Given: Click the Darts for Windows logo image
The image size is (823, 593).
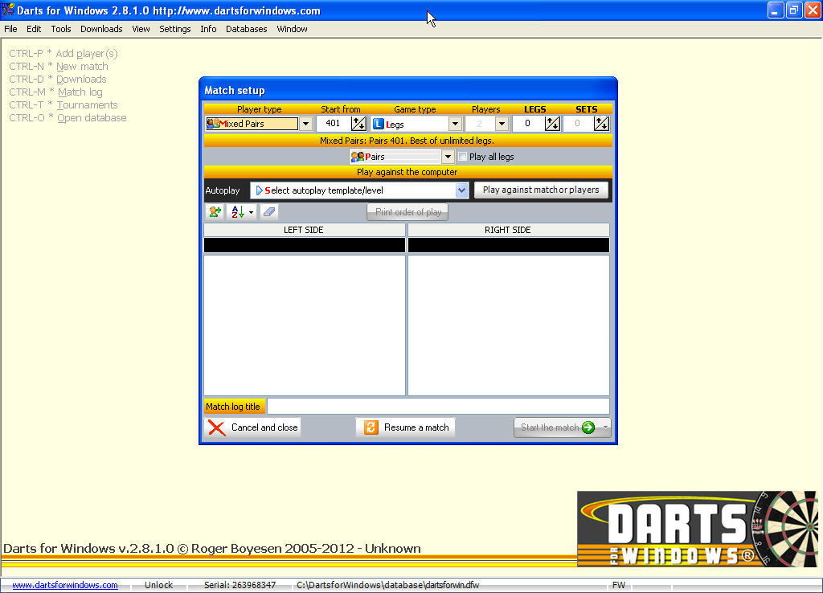Looking at the screenshot, I should [697, 528].
